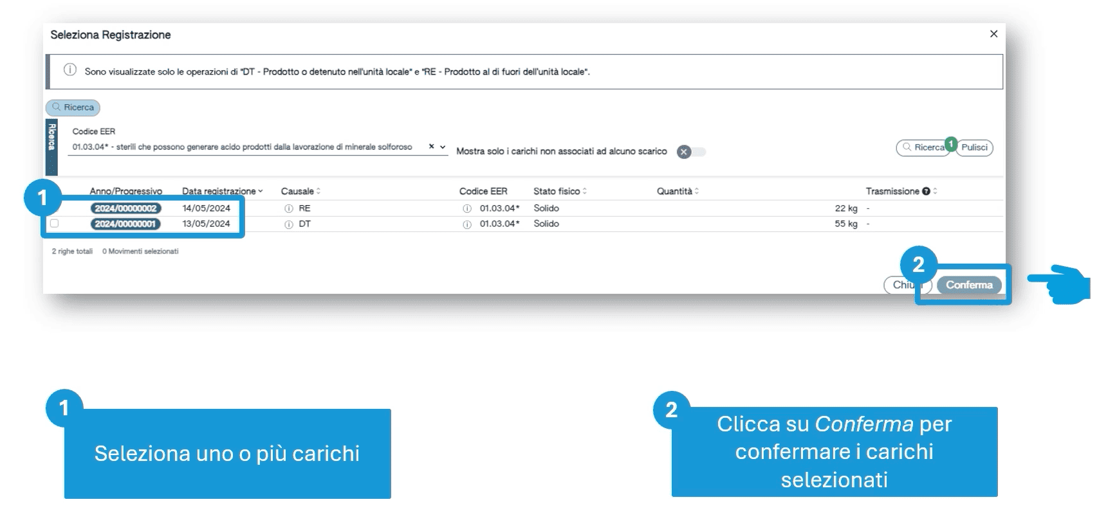Clear the Codice EER field with the X icon
This screenshot has height=531, width=1108.
(x=432, y=147)
